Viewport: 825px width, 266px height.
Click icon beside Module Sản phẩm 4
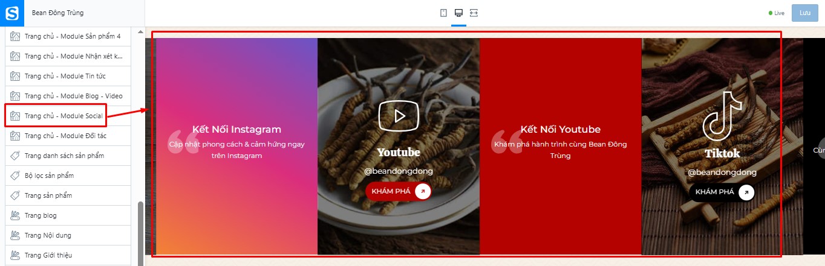(x=16, y=36)
